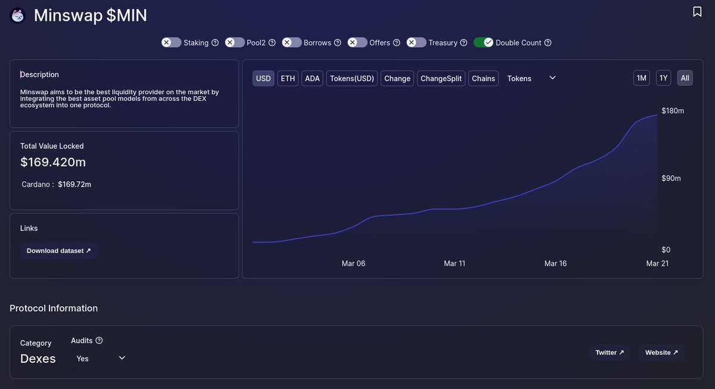Switch chart to ADA denomination
This screenshot has height=389, width=715.
click(312, 78)
